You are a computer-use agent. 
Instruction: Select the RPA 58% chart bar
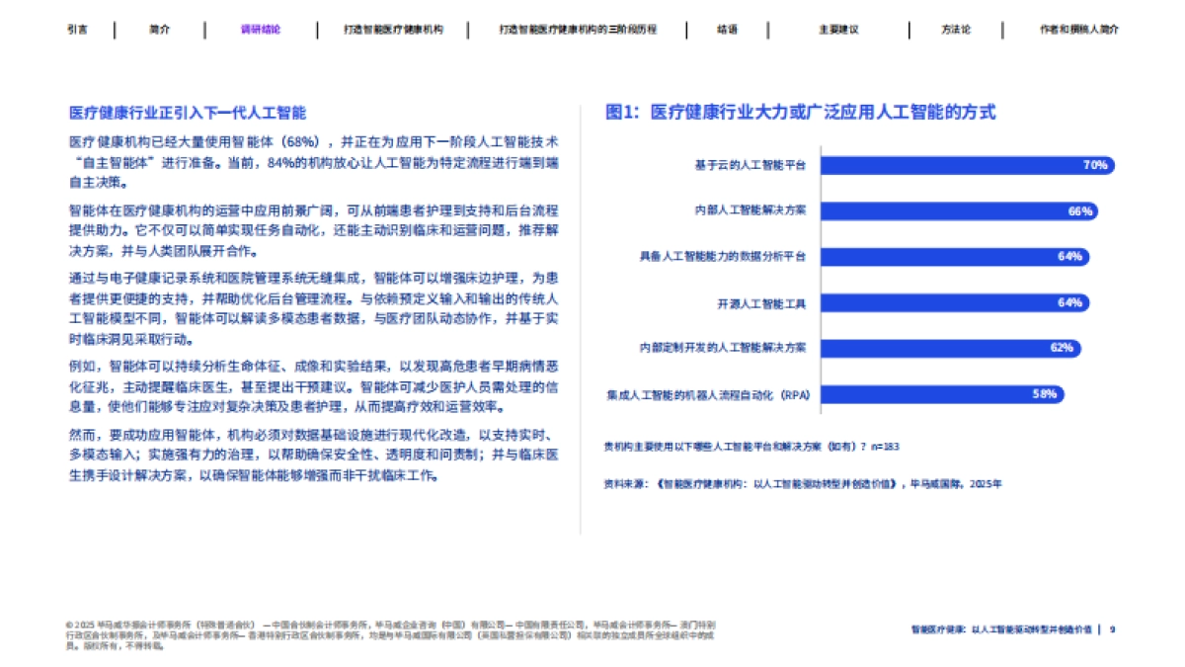[943, 394]
